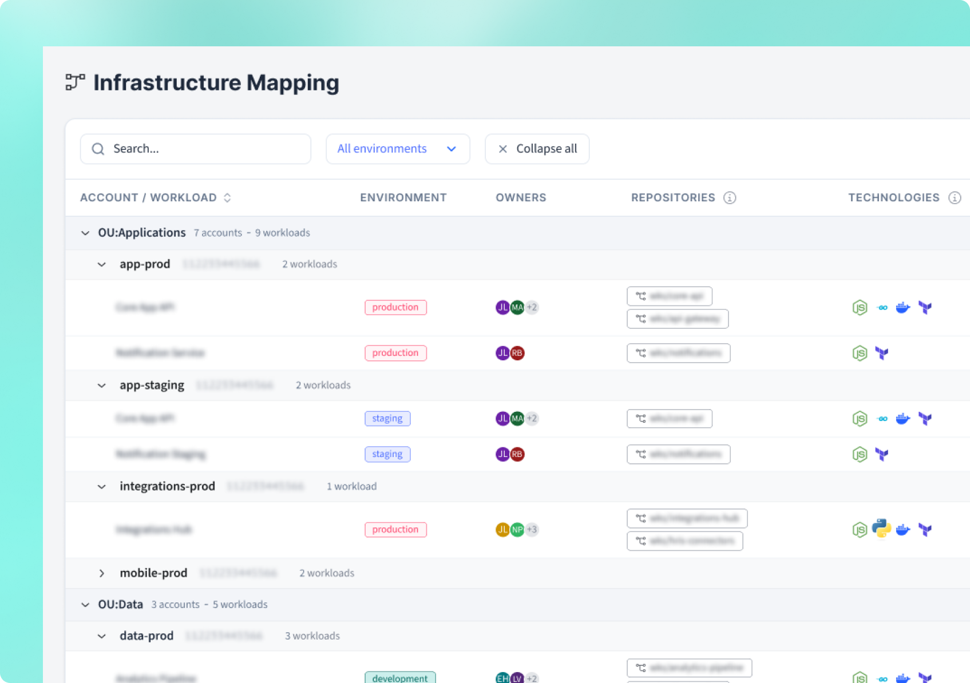Open second repository chip in app-prod top row
This screenshot has height=683, width=970.
pos(678,319)
